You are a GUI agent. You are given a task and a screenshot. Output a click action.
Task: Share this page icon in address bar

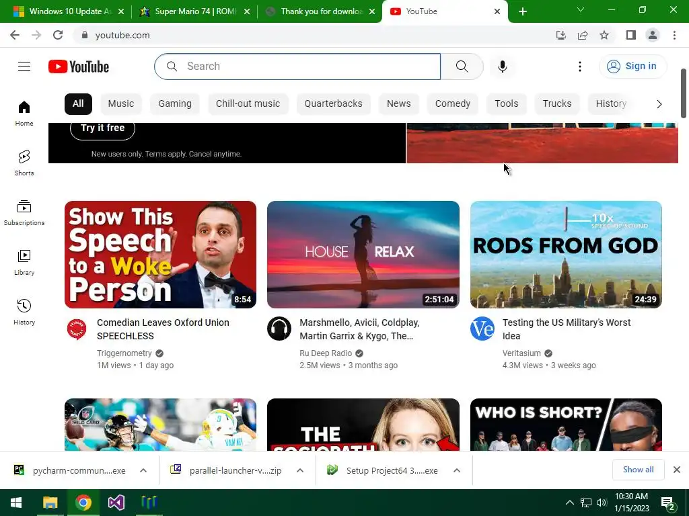coord(583,35)
